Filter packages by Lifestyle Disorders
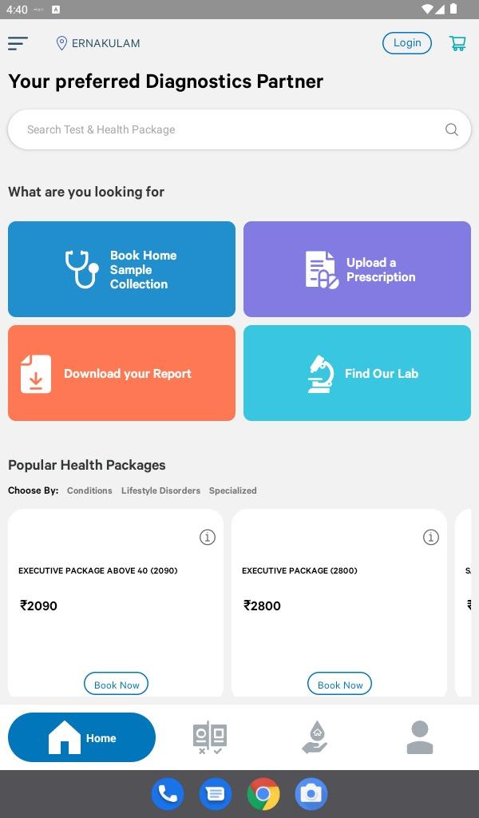The width and height of the screenshot is (479, 818). (160, 490)
